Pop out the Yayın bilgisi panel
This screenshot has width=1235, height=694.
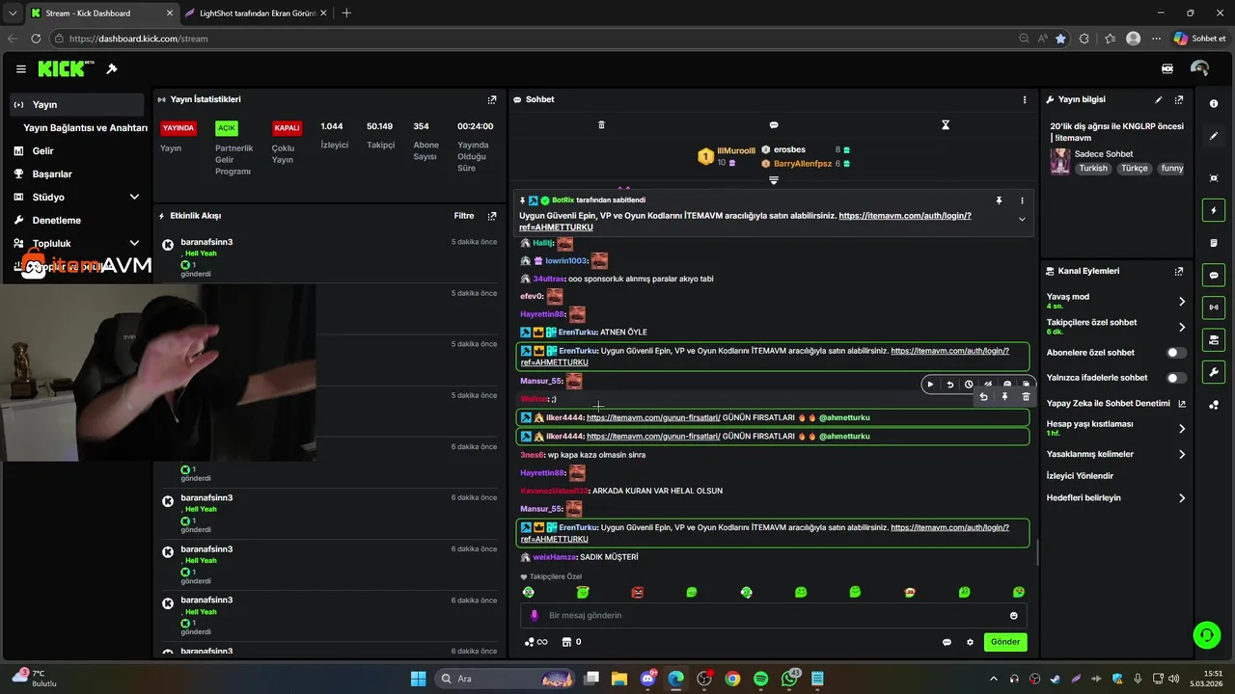[1179, 99]
